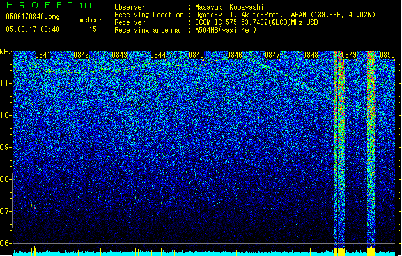402x256 pixels.
Task: Click the 'Receiver' field label
Action: coord(130,22)
